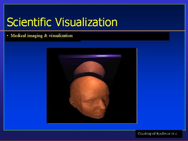This screenshot has height=141, width=188.
Task: Click the 3D rendered head image
Action: (x=92, y=86)
